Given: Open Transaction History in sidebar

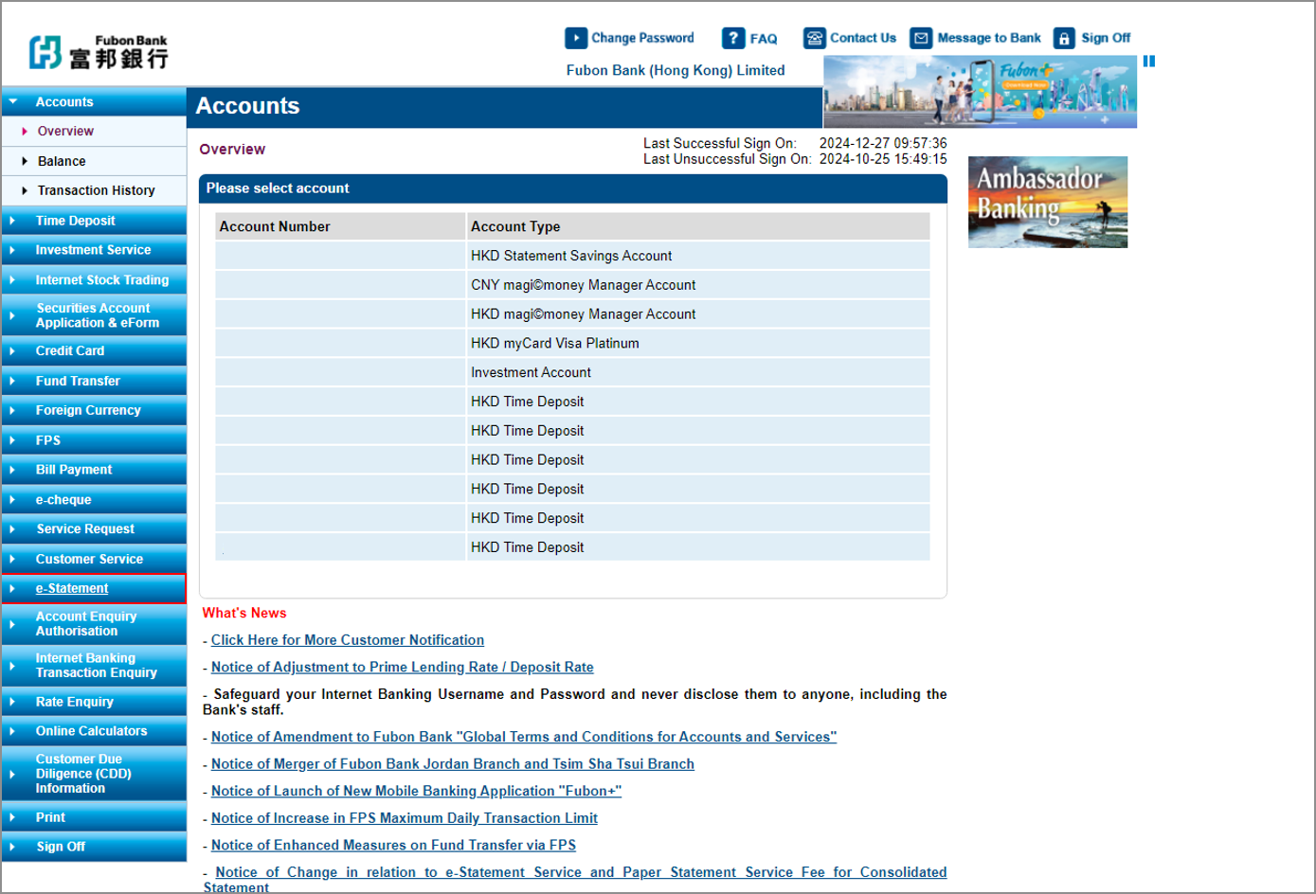Looking at the screenshot, I should coord(96,190).
